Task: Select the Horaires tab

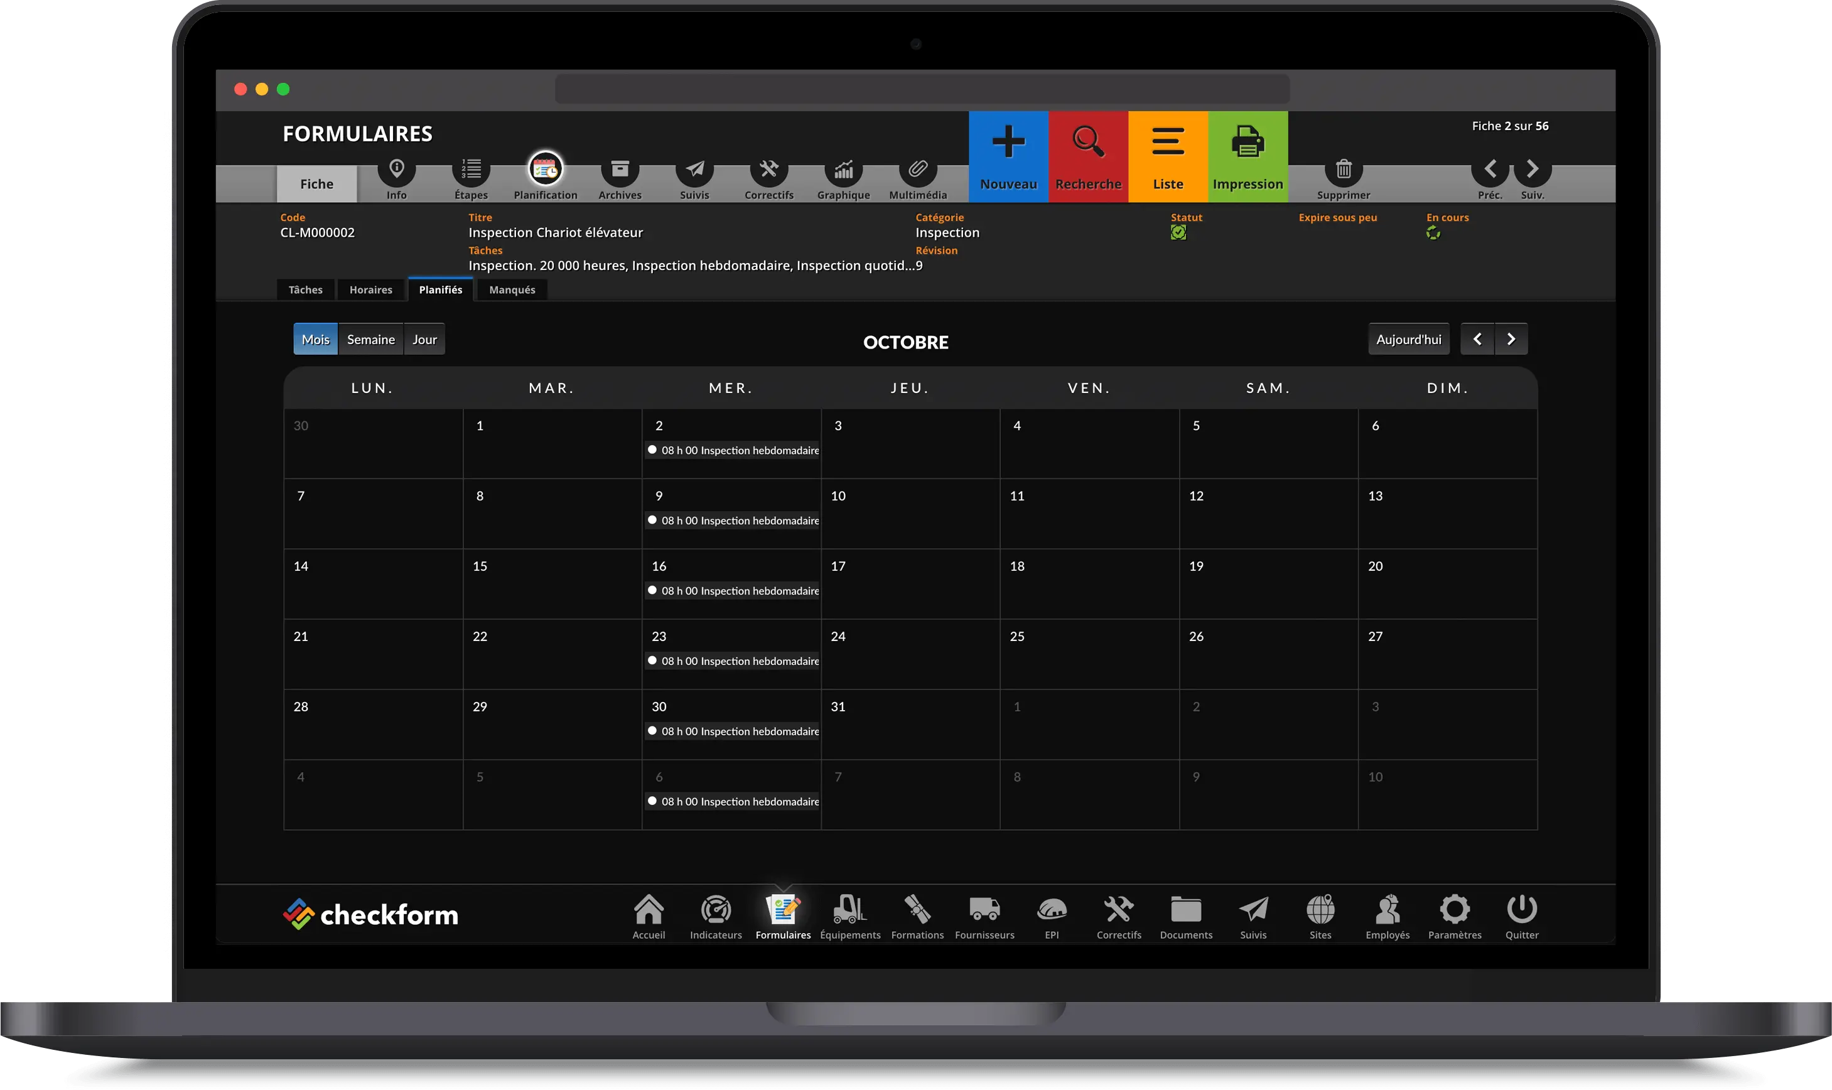Action: pos(370,288)
